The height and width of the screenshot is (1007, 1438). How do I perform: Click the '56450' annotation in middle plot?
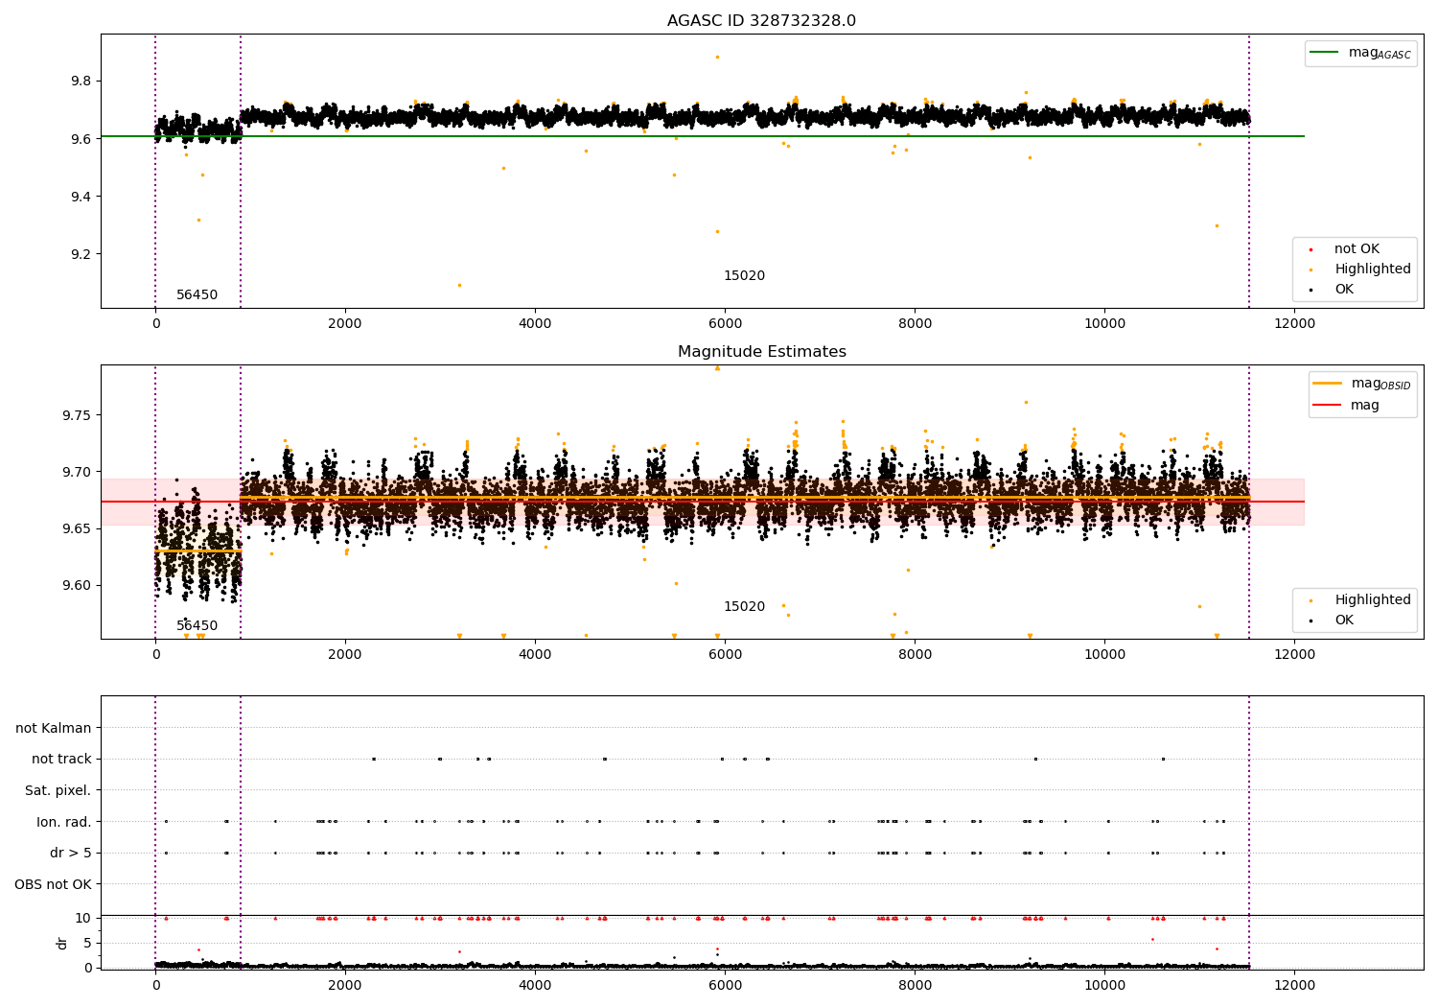[197, 626]
